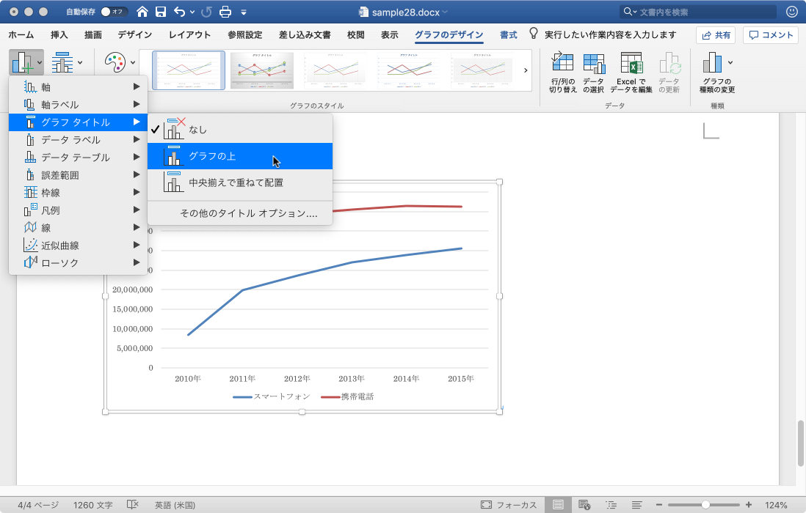The image size is (806, 513).
Task: Open the 軸ラベル submenu
Action: [78, 105]
